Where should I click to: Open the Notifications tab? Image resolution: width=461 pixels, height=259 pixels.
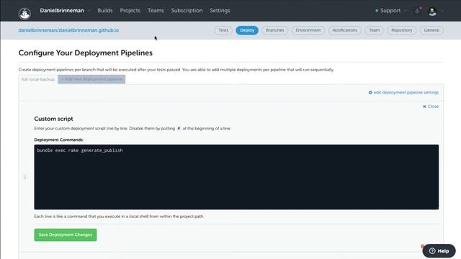[344, 30]
